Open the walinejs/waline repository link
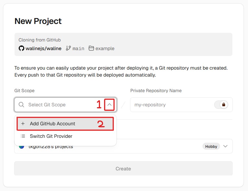Viewport: 248px width, 191px height. click(x=43, y=48)
